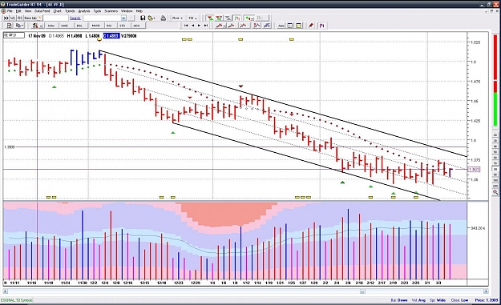Open the person tools dropdown
Viewport: 501px width, 305px height.
pyautogui.click(x=37, y=26)
